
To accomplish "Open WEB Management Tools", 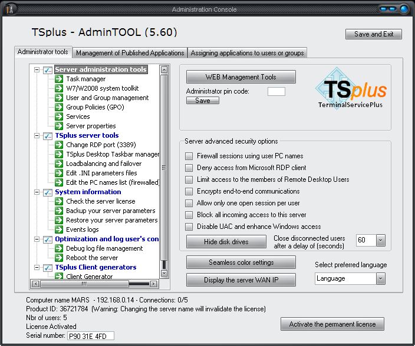I will pos(241,77).
